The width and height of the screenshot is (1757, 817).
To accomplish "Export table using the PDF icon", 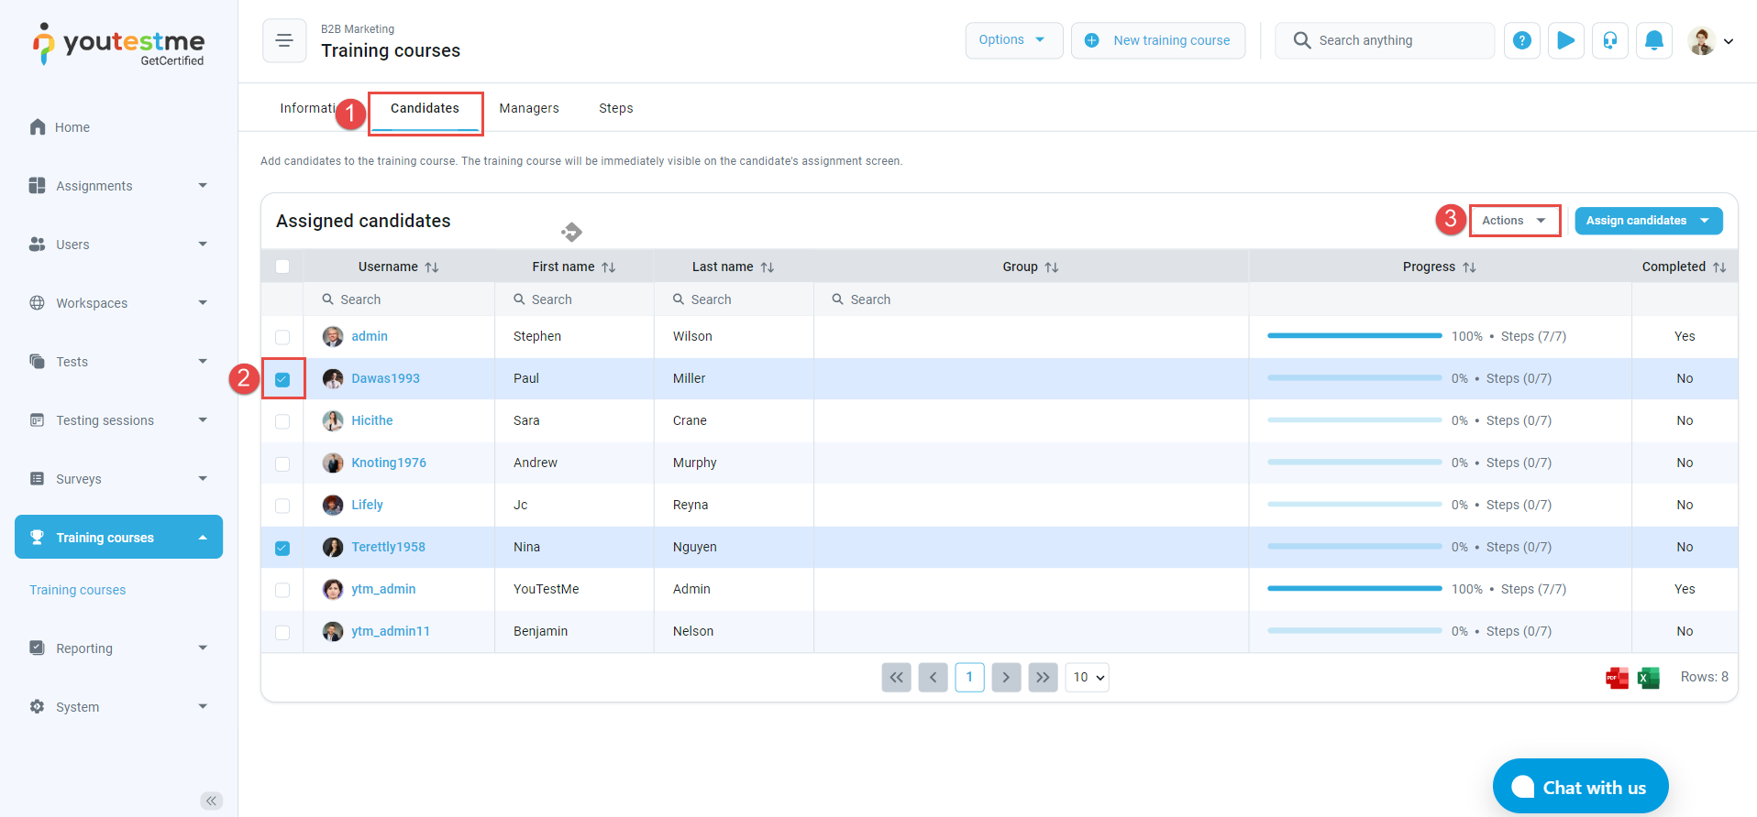I will tap(1617, 678).
